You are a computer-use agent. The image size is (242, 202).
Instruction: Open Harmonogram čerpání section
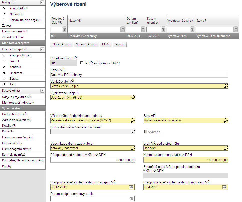coord(23,137)
